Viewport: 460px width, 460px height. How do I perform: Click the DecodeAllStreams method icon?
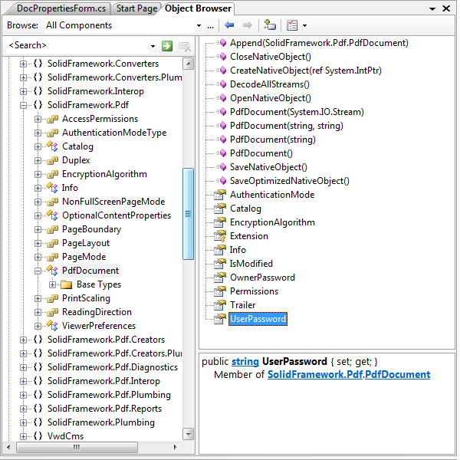tap(222, 84)
